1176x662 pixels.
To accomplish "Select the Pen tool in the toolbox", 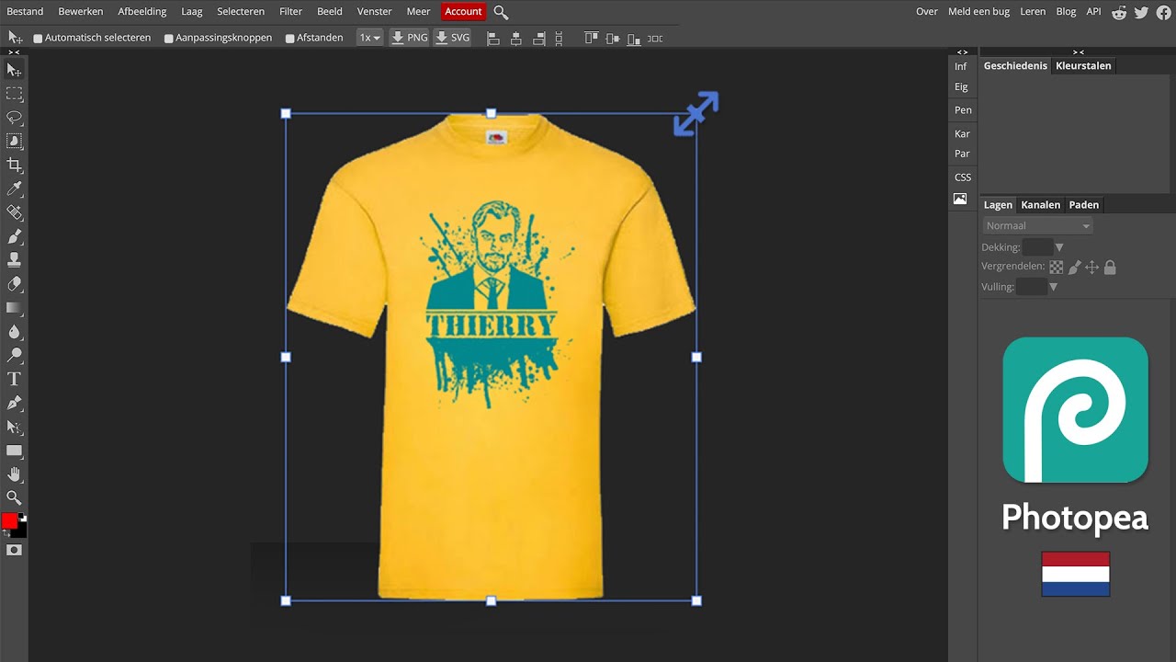I will pos(14,403).
